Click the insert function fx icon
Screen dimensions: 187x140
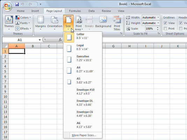pos(60,40)
